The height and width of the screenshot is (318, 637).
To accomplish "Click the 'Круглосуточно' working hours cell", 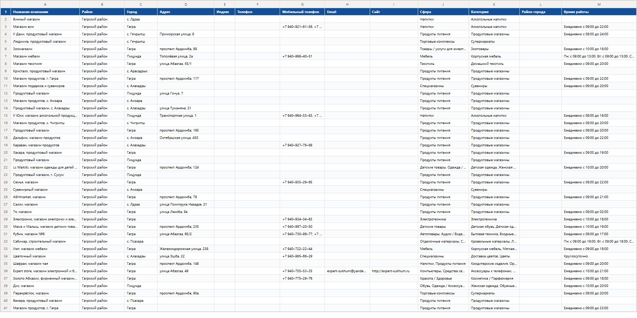I will coord(599,256).
